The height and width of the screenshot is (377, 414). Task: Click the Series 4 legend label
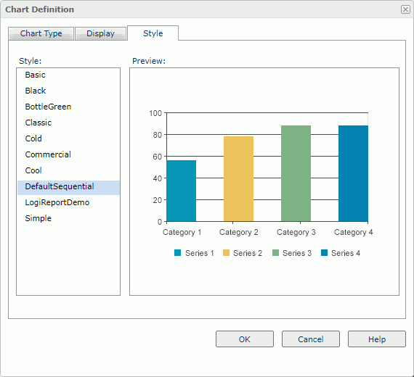pos(346,253)
